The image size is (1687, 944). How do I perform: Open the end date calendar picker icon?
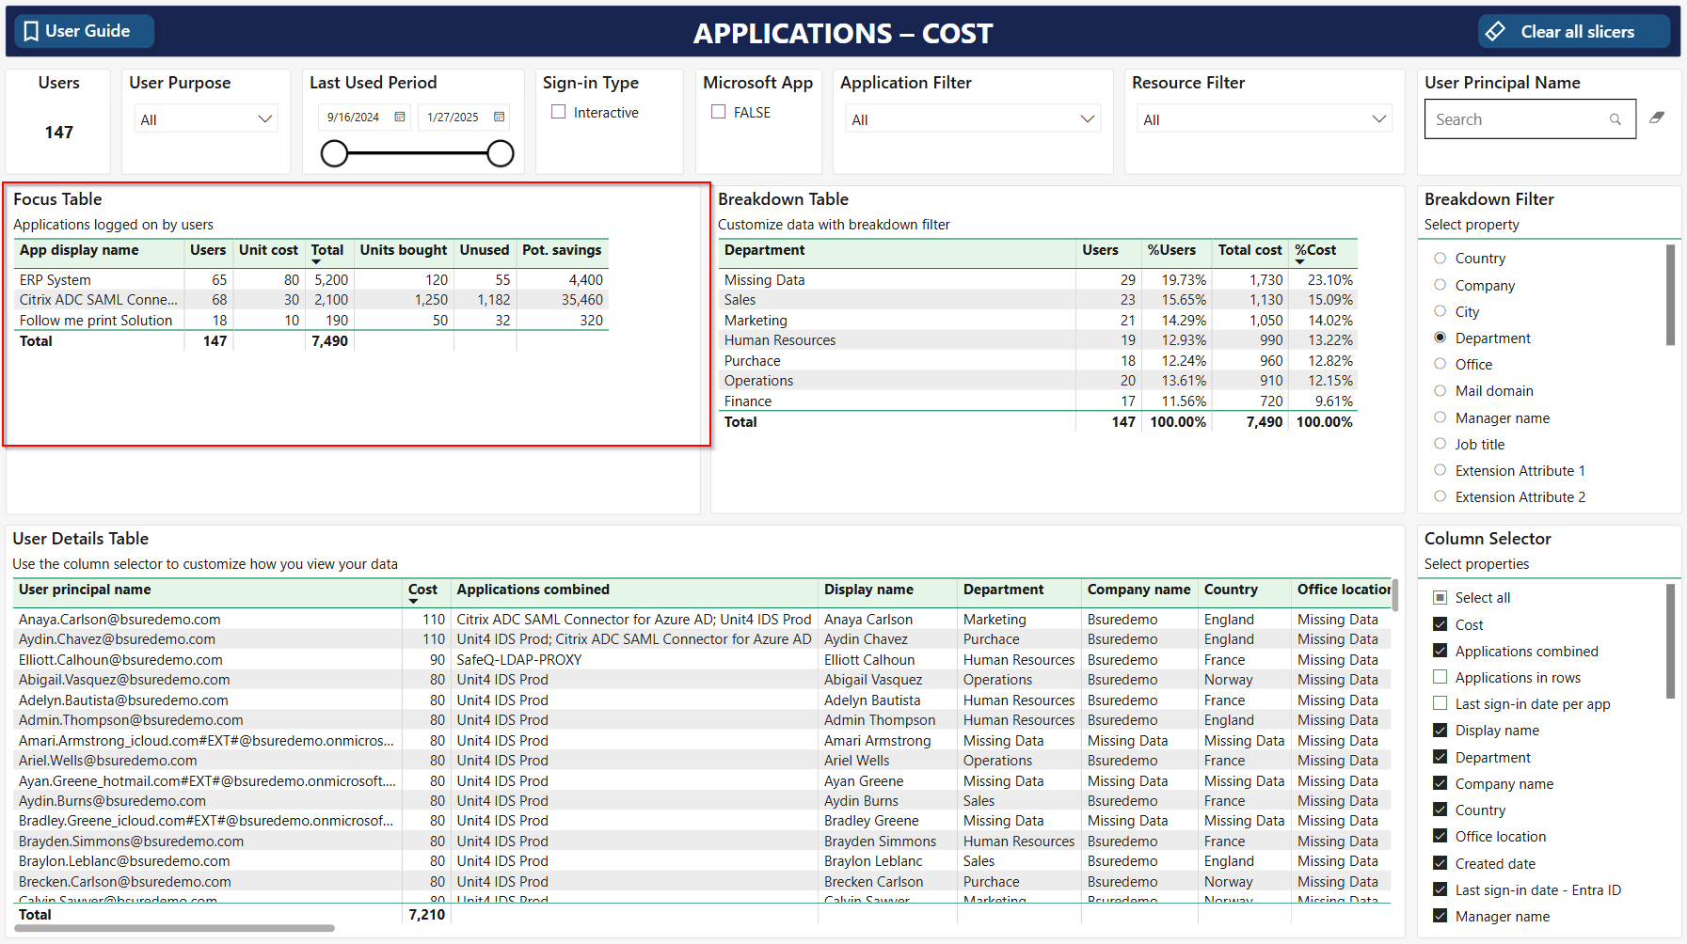(500, 117)
